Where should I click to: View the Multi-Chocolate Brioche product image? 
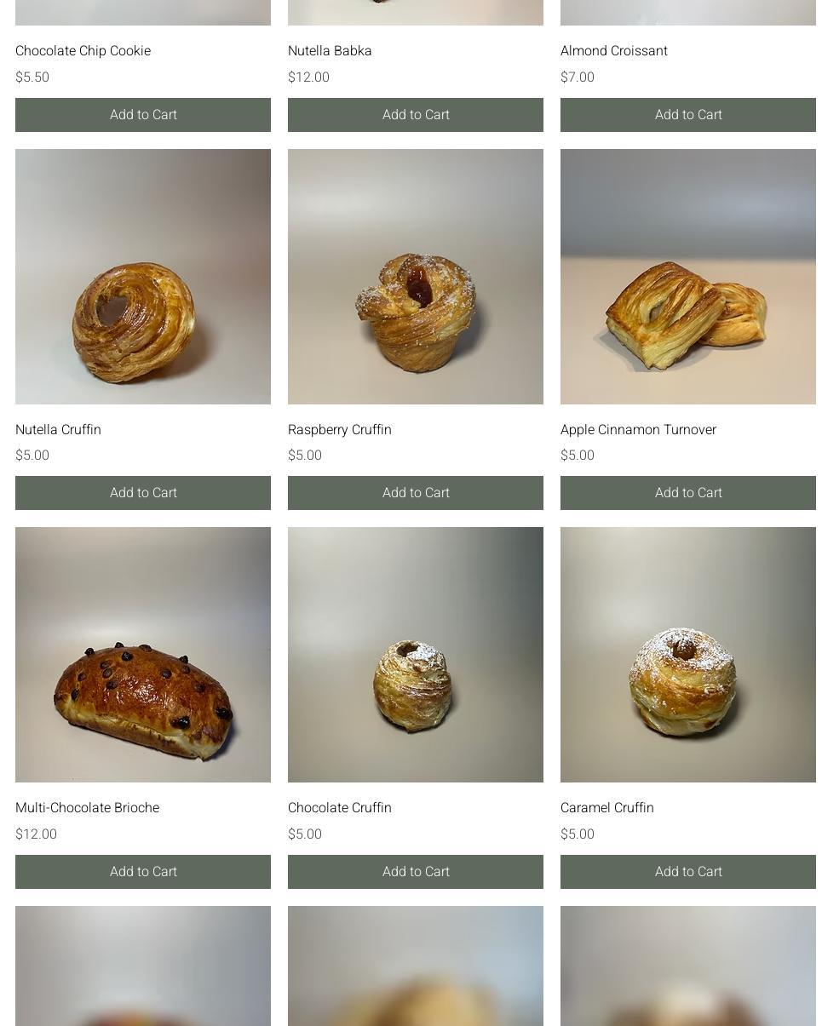pos(143,655)
